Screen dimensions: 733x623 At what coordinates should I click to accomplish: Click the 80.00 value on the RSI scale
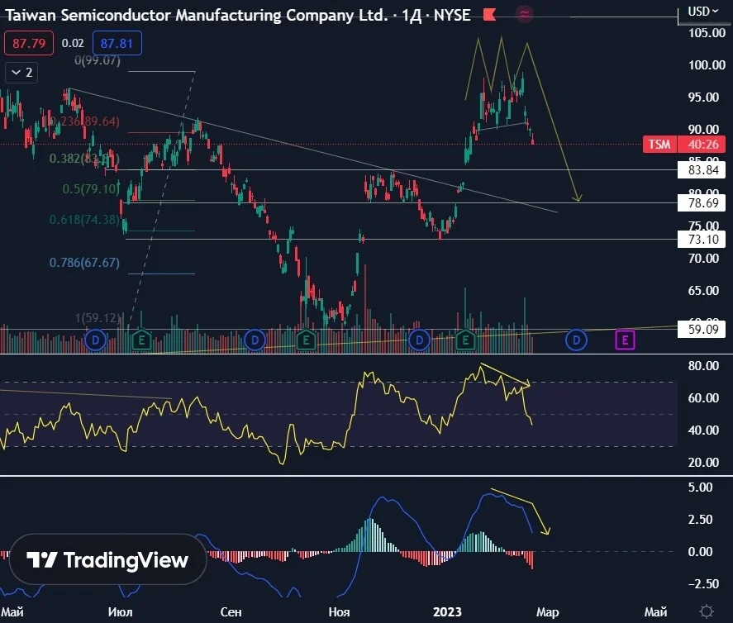703,365
